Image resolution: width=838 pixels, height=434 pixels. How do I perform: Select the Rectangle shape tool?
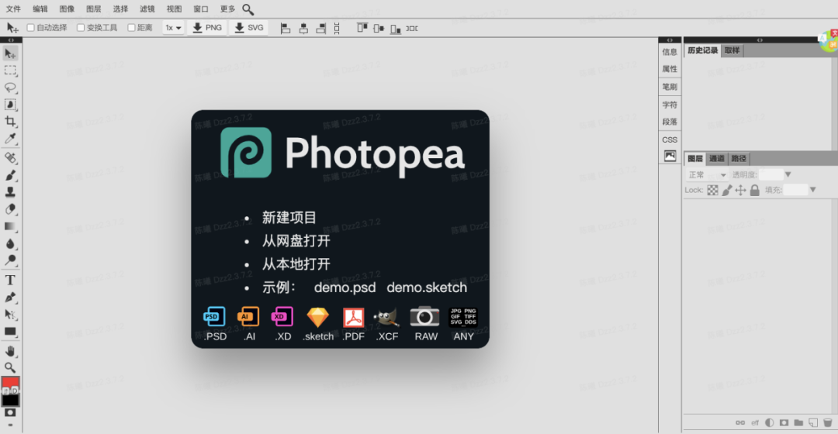tap(10, 332)
